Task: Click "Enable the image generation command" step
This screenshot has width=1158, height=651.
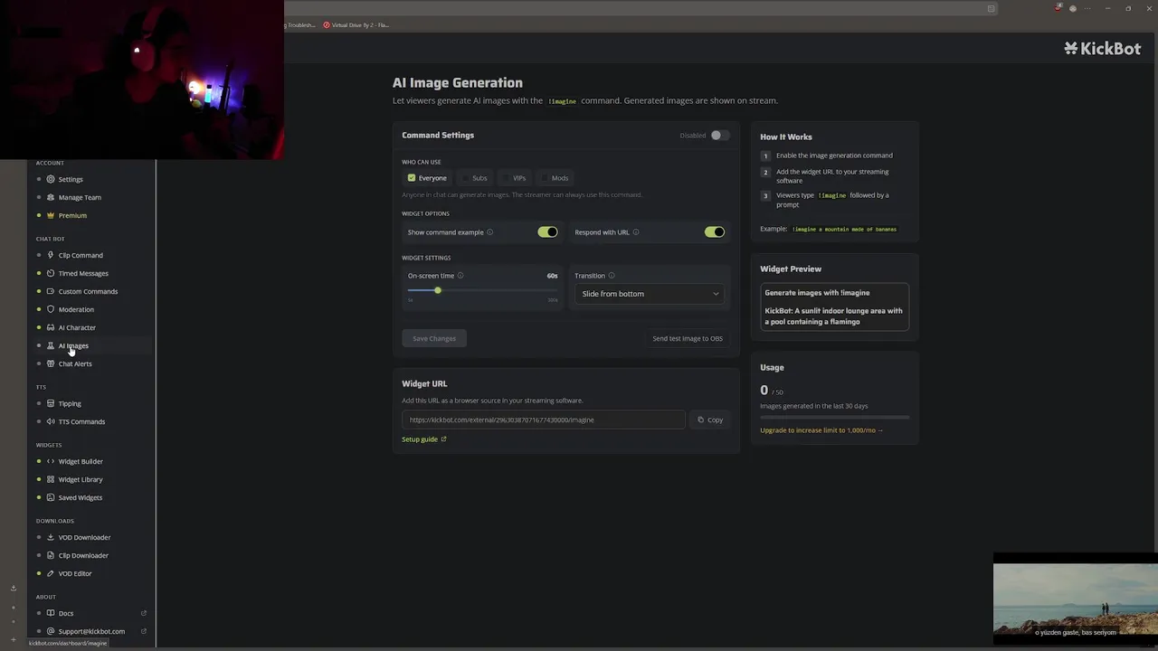Action: [834, 156]
